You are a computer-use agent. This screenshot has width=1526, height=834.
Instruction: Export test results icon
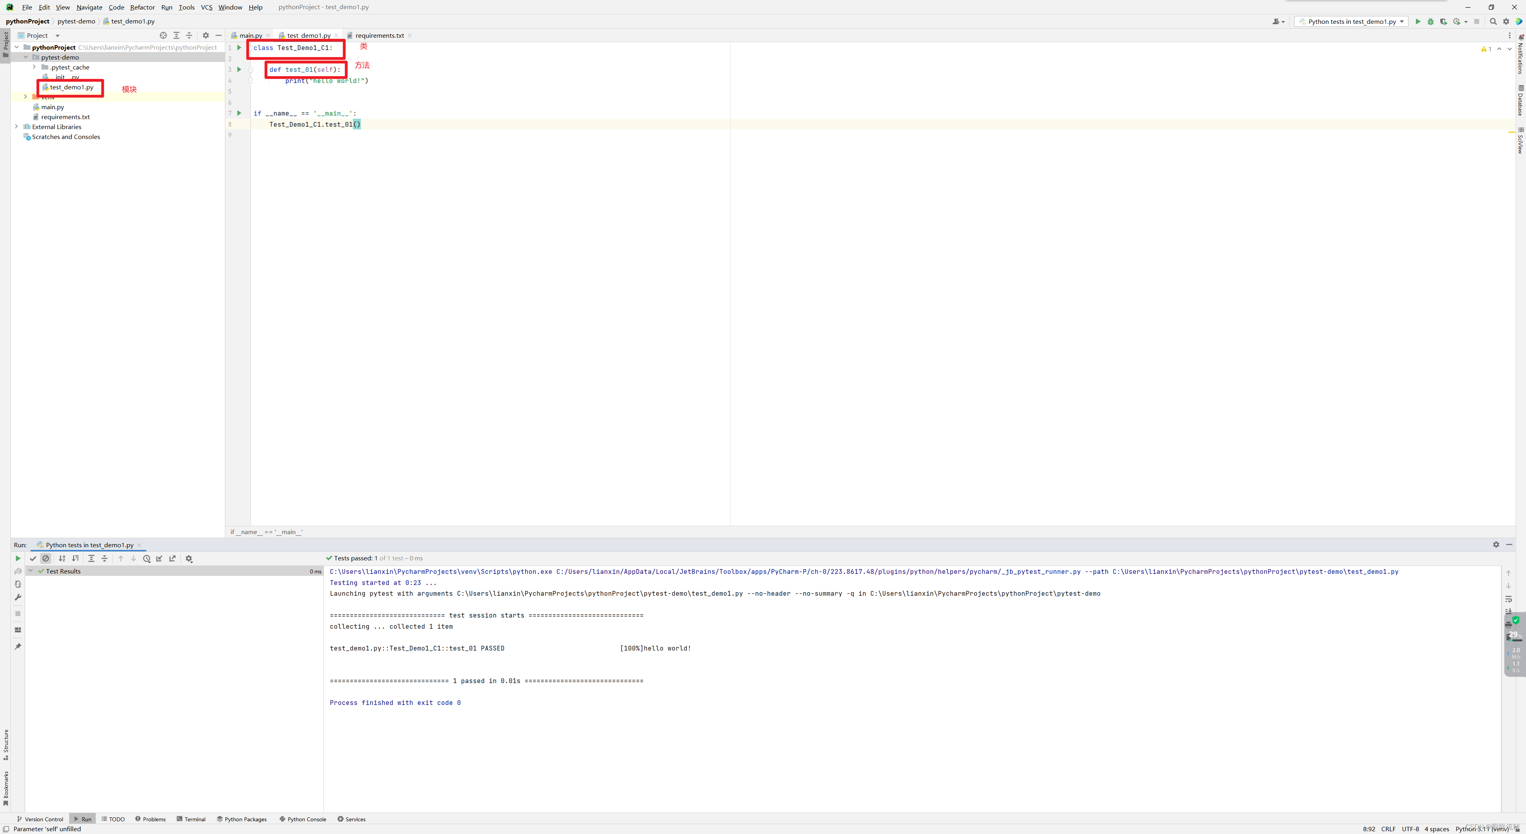click(172, 558)
